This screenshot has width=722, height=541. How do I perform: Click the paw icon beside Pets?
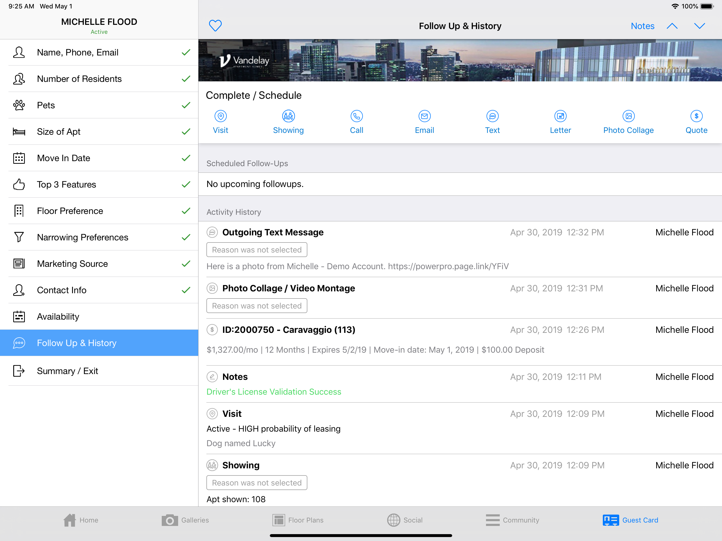pyautogui.click(x=19, y=105)
